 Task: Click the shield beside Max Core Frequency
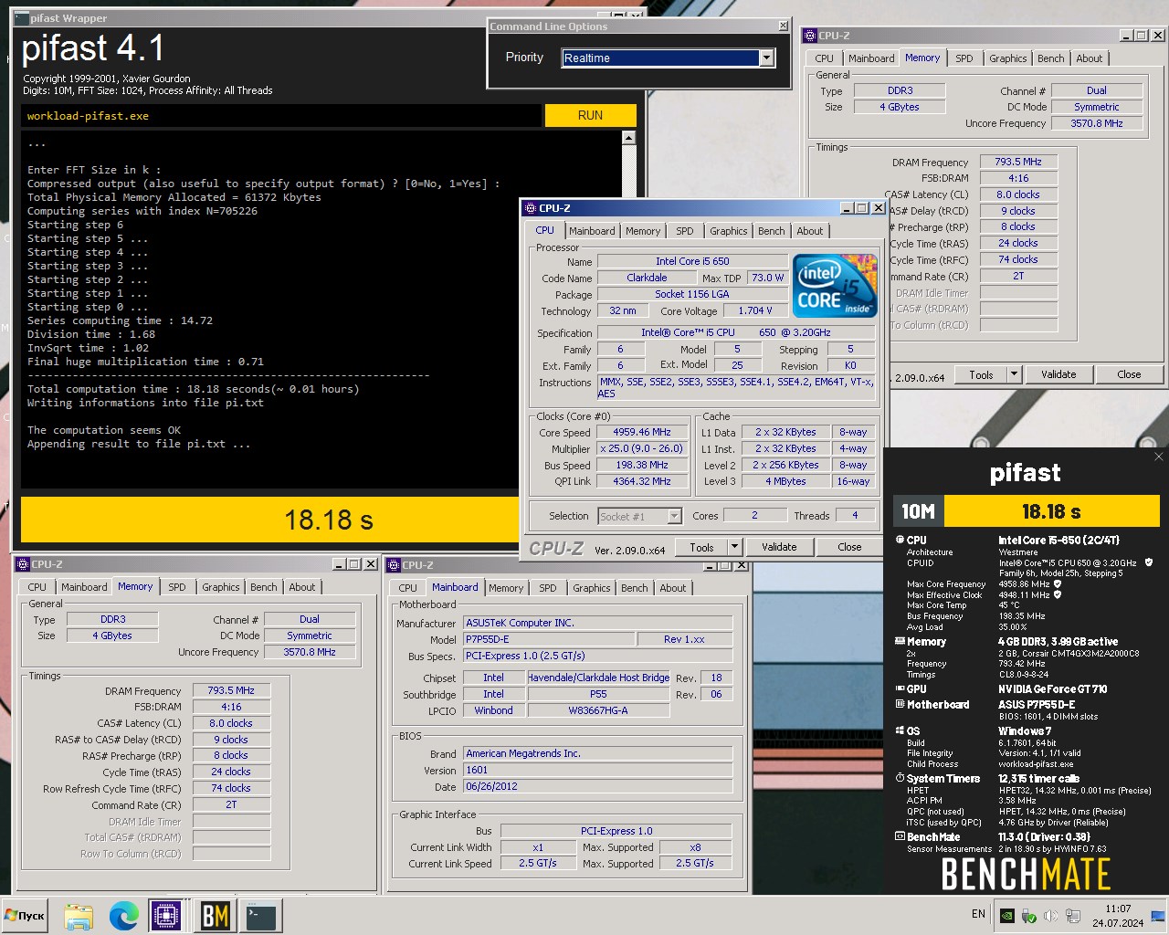(1058, 584)
